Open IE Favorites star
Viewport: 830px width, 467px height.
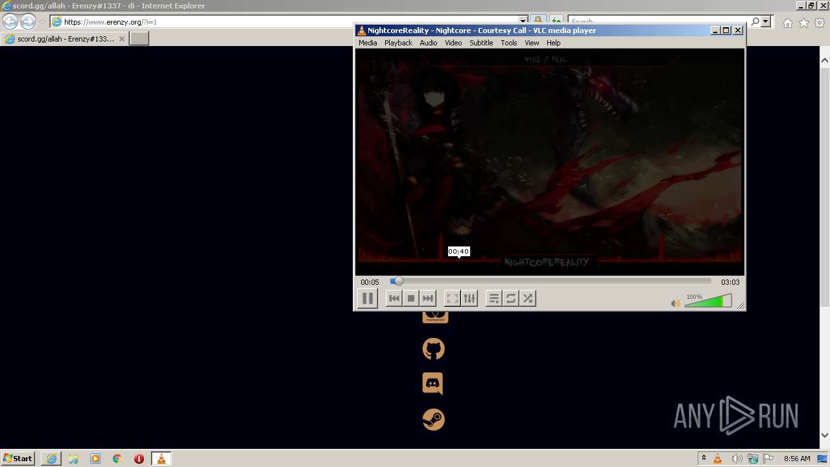[803, 23]
